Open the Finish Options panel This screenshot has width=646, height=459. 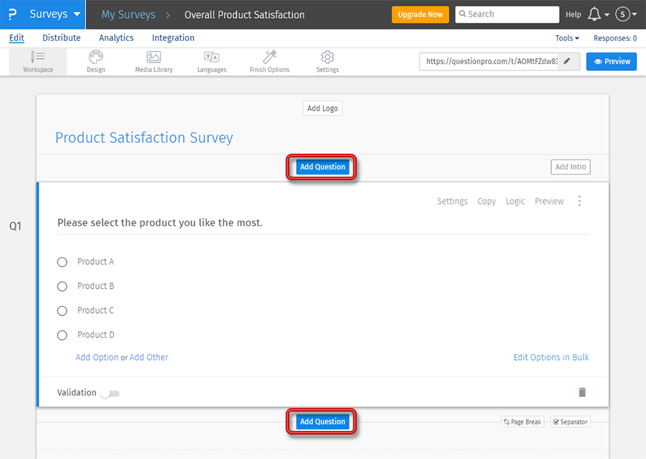coord(269,61)
